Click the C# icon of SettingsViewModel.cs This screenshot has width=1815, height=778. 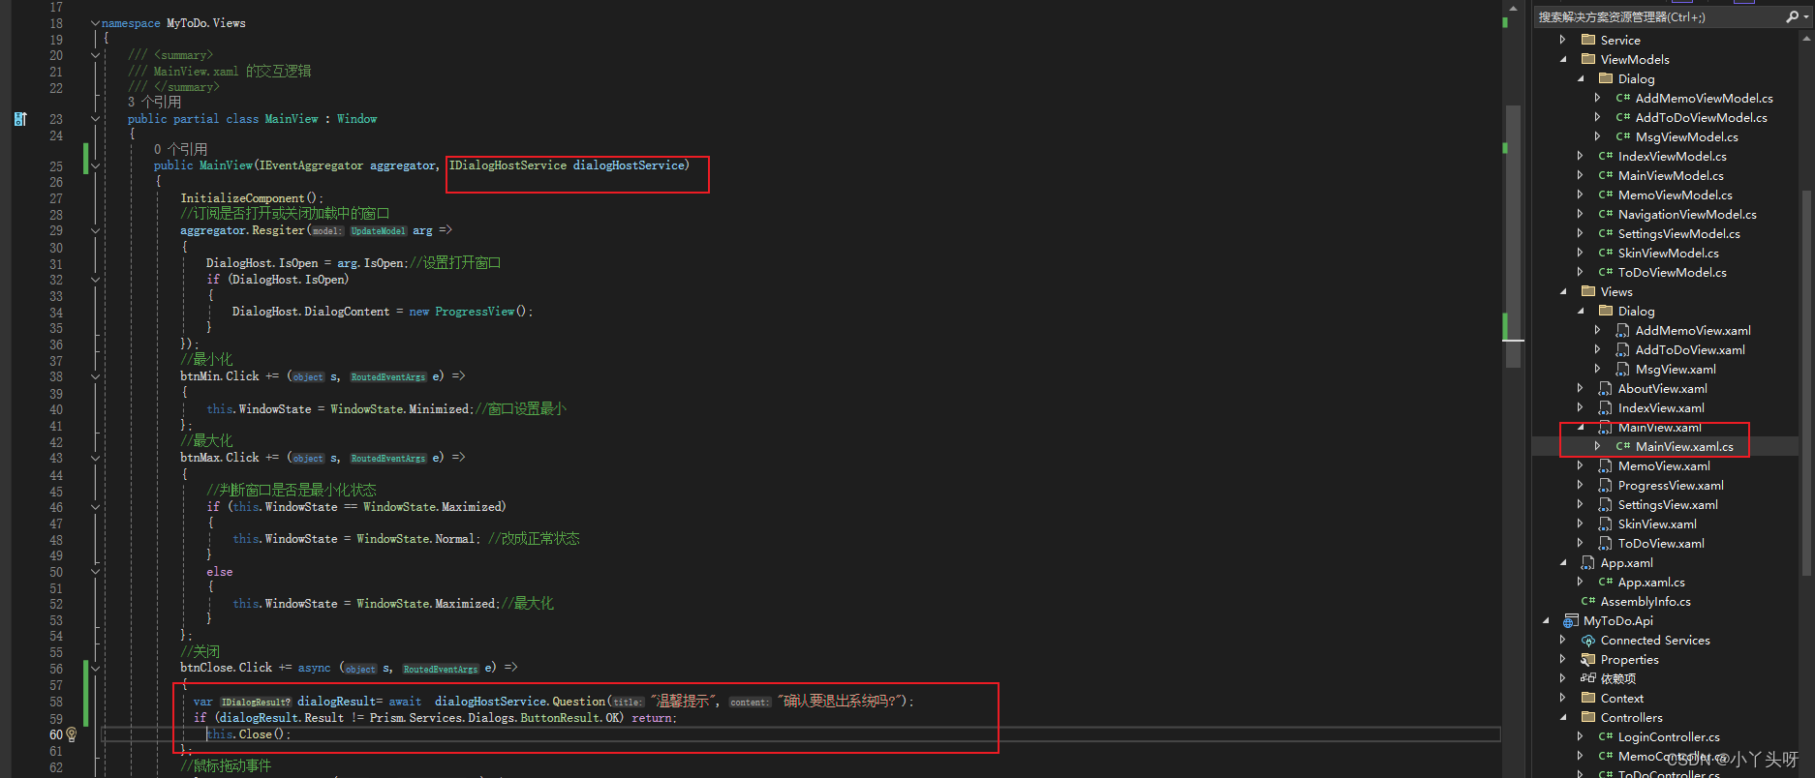1606,233
